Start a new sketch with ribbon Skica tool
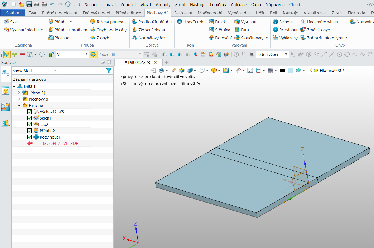The width and height of the screenshot is (374, 248). pos(12,22)
